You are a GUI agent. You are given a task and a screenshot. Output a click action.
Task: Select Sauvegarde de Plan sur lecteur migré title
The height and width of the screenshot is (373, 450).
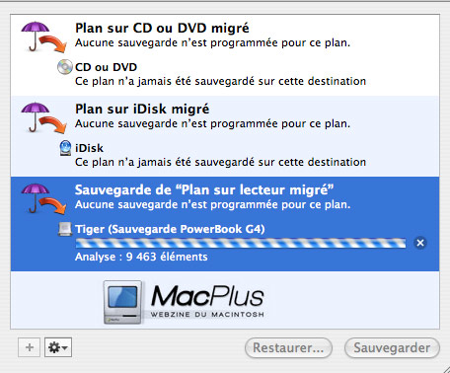coord(204,189)
